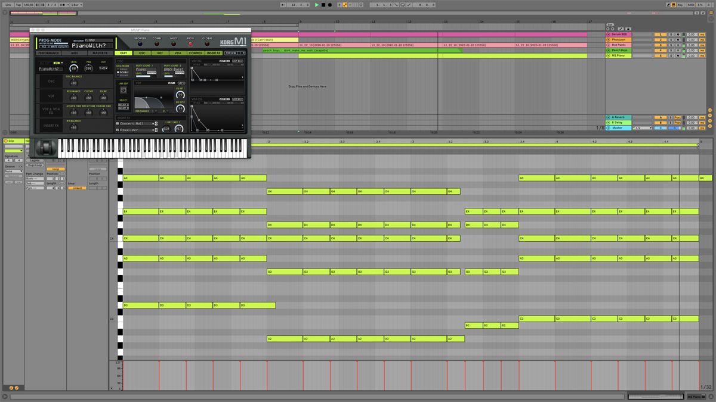Click the Dupl.Loop button
716x402 pixels.
[34, 165]
